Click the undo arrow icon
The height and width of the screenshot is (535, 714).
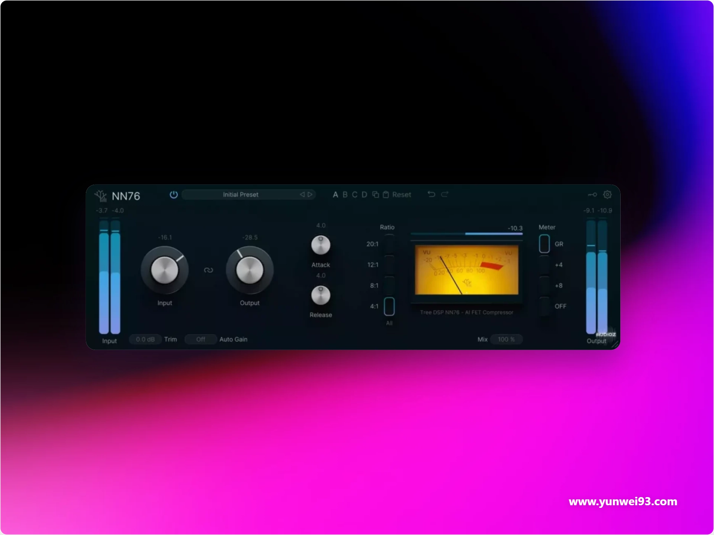[431, 194]
